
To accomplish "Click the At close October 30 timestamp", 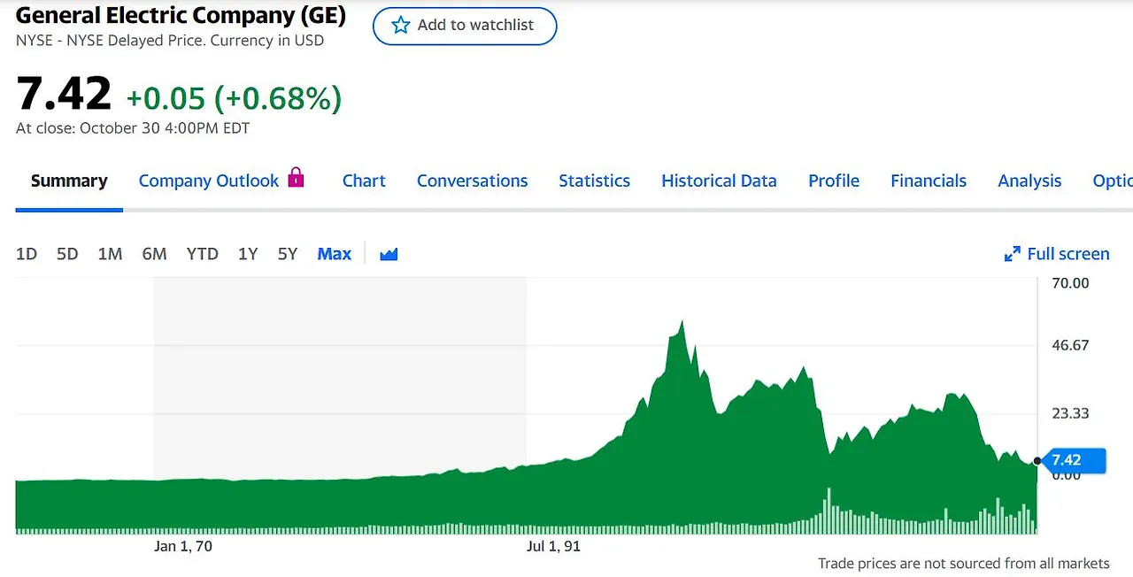I will (x=133, y=128).
